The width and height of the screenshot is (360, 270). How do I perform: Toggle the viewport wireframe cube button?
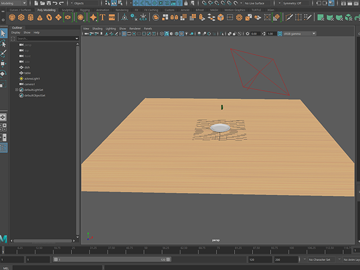click(161, 34)
